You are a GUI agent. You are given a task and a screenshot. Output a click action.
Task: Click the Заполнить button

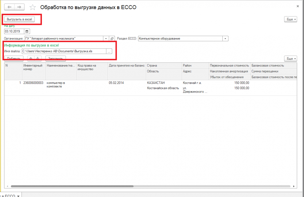click(56, 58)
